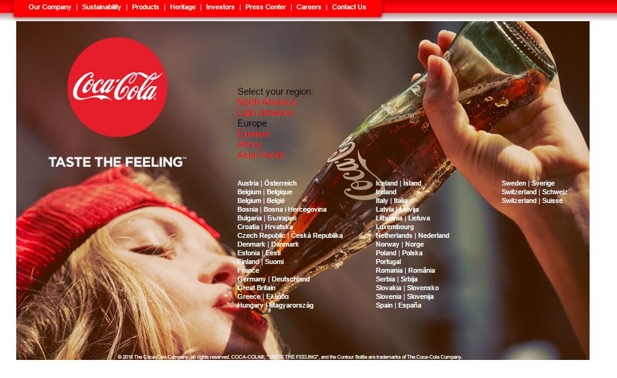Image resolution: width=617 pixels, height=378 pixels.
Task: Open the Our Company menu
Action: pyautogui.click(x=50, y=7)
